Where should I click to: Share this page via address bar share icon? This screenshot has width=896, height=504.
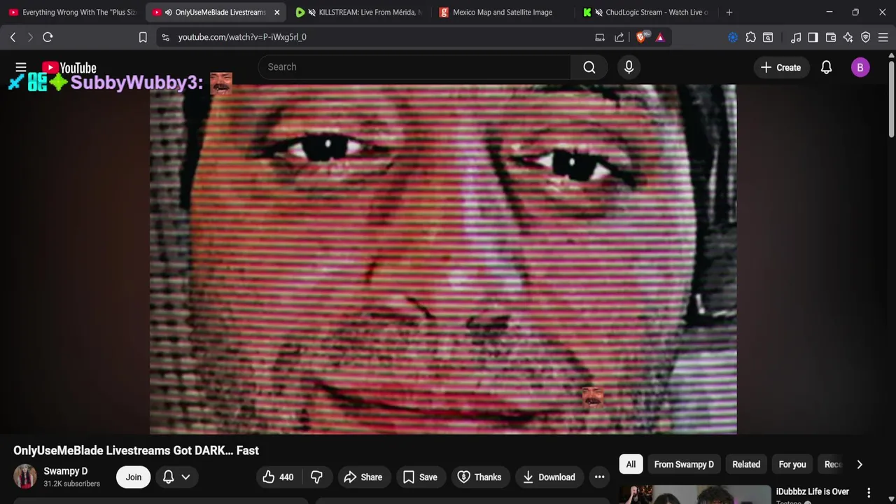(x=619, y=37)
